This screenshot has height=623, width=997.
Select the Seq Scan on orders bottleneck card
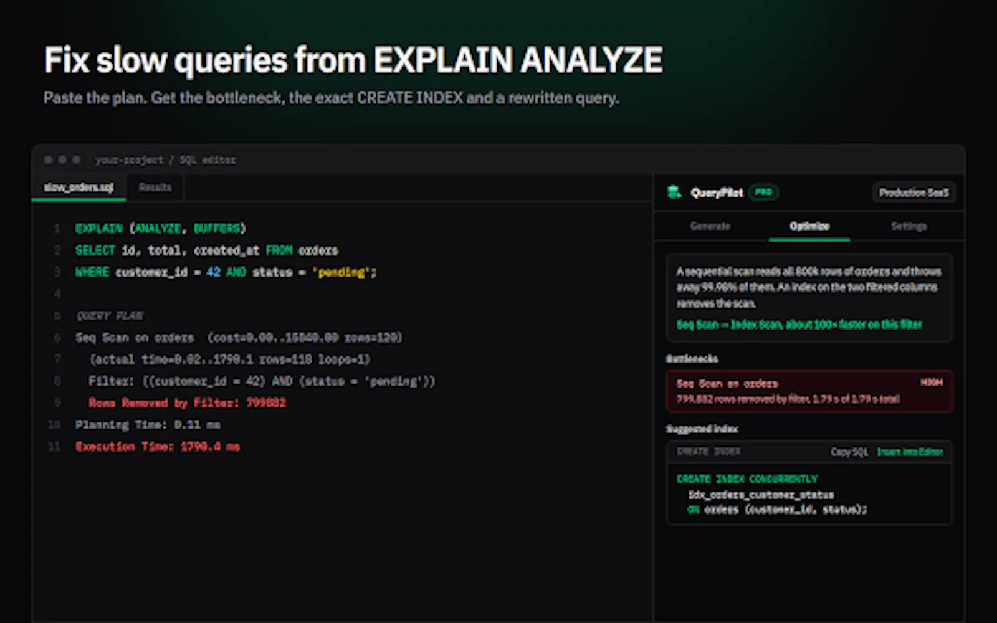point(809,391)
